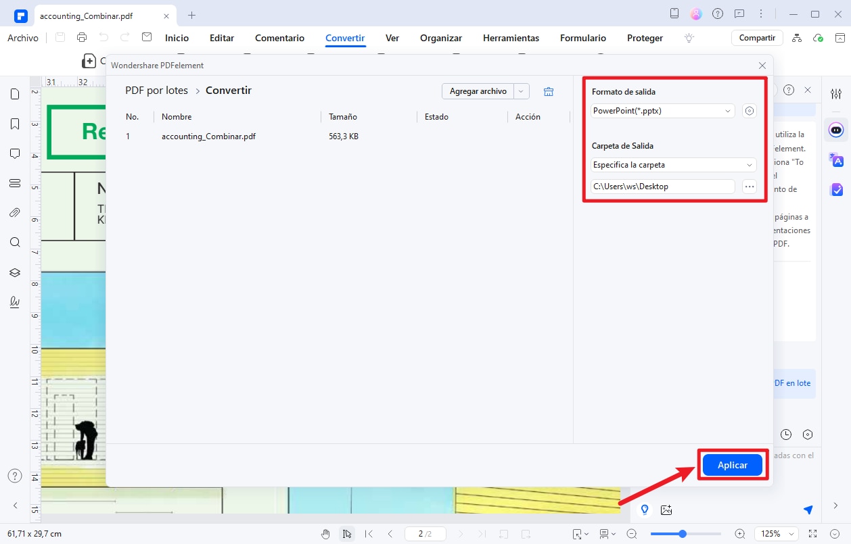The image size is (851, 544).
Task: Click the lightbulb tips icon in ribbon
Action: [689, 38]
